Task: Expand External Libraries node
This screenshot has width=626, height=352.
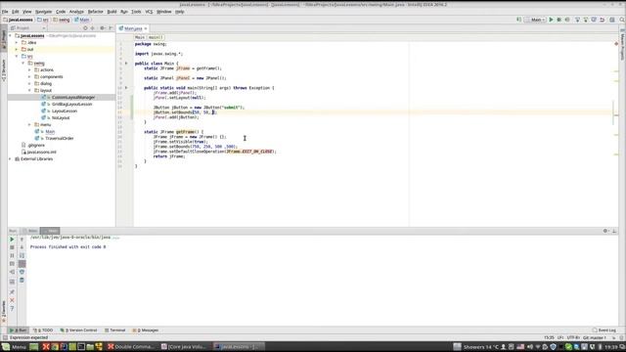Action: 11,158
